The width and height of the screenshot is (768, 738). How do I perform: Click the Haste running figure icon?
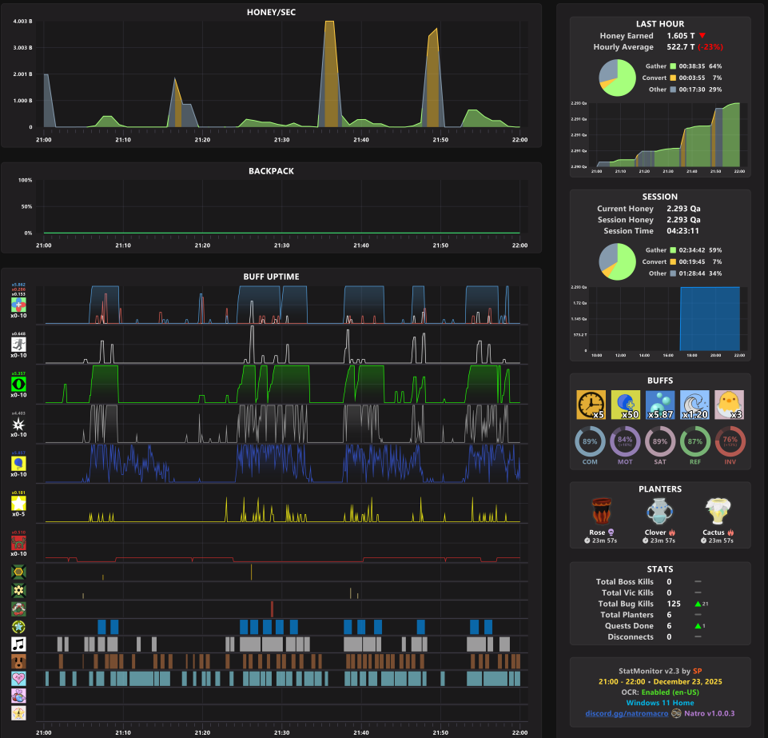coord(18,345)
